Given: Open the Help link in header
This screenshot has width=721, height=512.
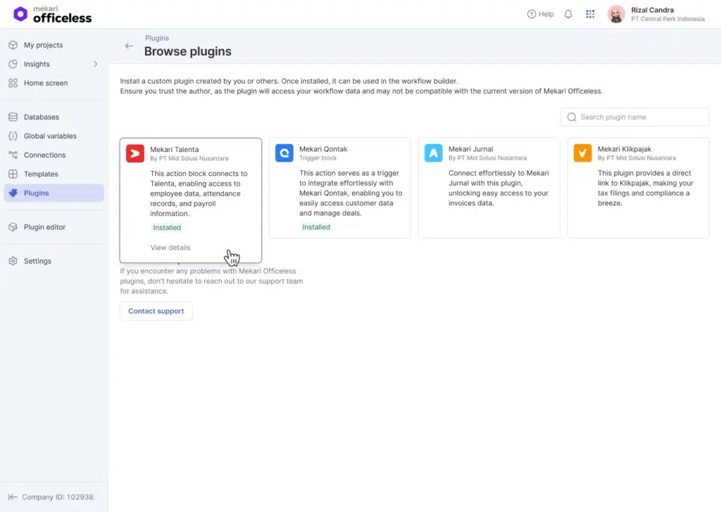Looking at the screenshot, I should click(540, 14).
